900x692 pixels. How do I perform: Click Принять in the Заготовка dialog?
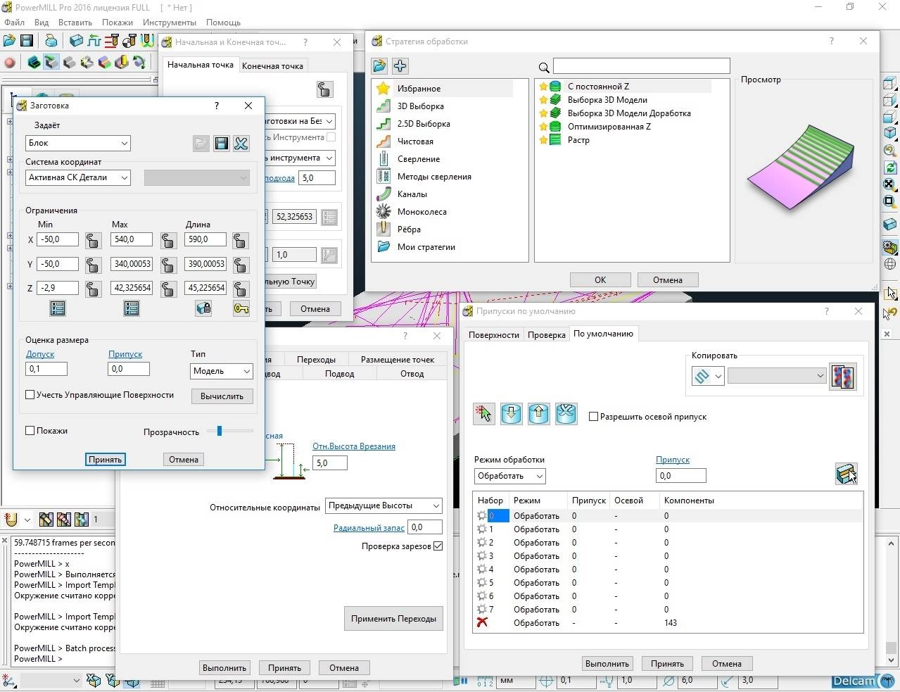106,460
